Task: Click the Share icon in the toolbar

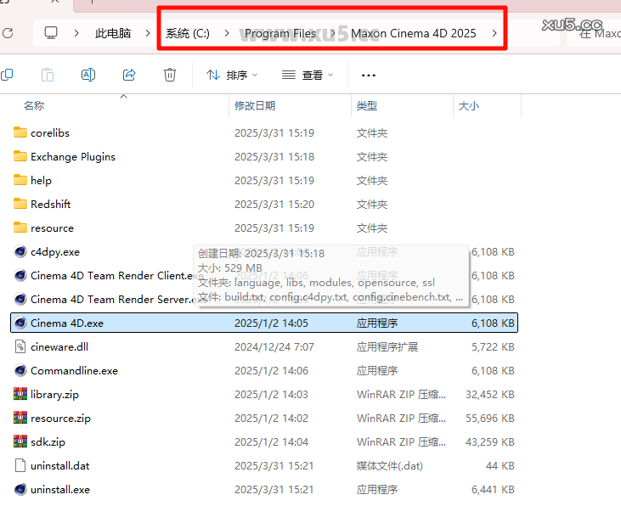Action: (129, 76)
